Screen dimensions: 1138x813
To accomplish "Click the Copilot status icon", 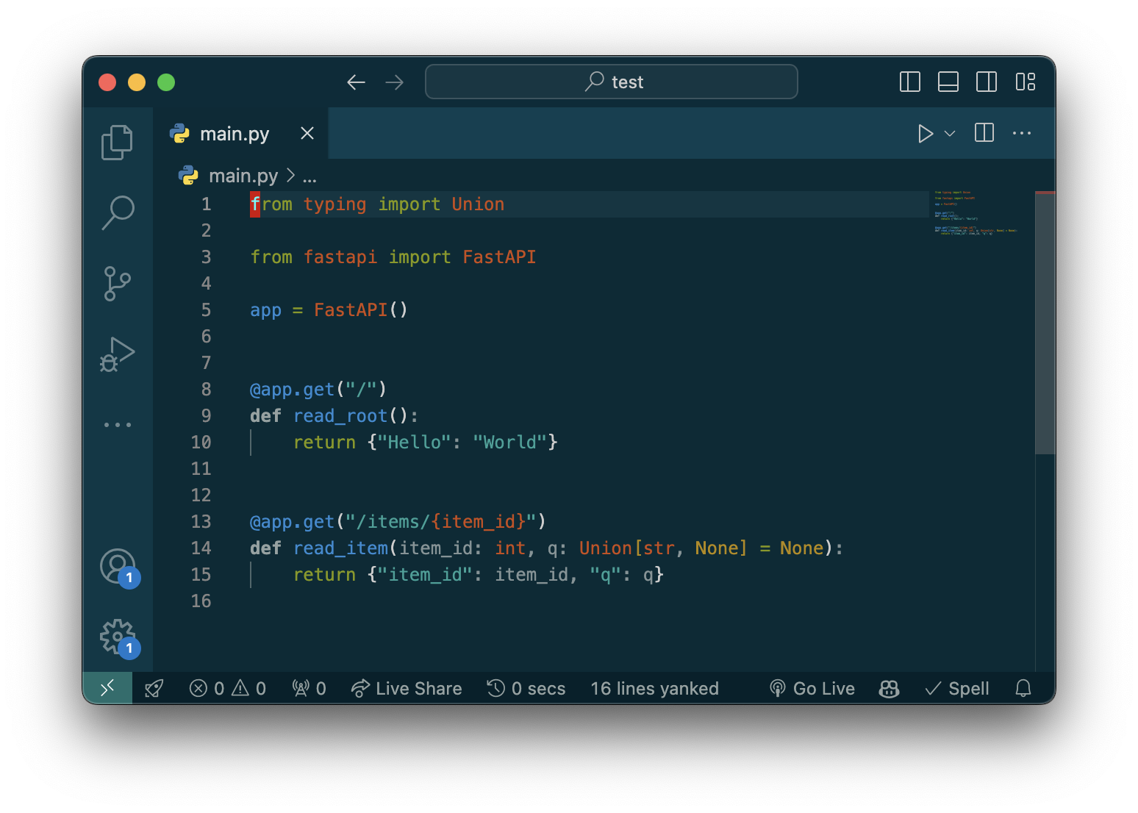I will (x=889, y=689).
